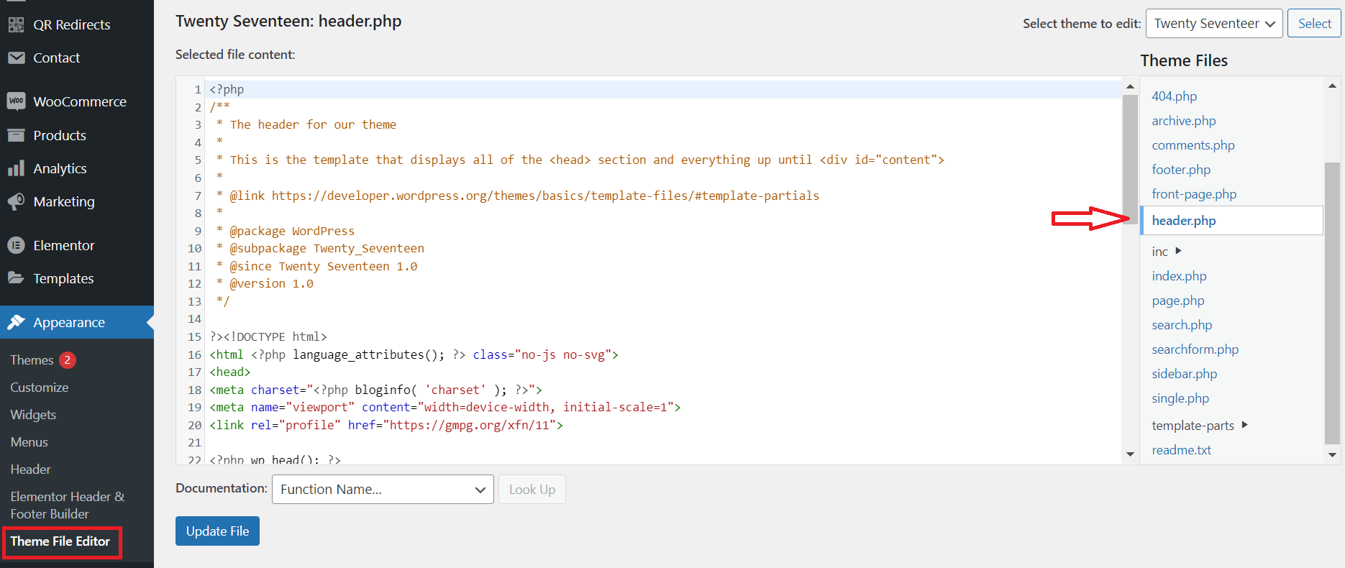Screen dimensions: 1345x568
Task: Click the @link developer.wordpress.org comment line
Action: click(x=518, y=196)
